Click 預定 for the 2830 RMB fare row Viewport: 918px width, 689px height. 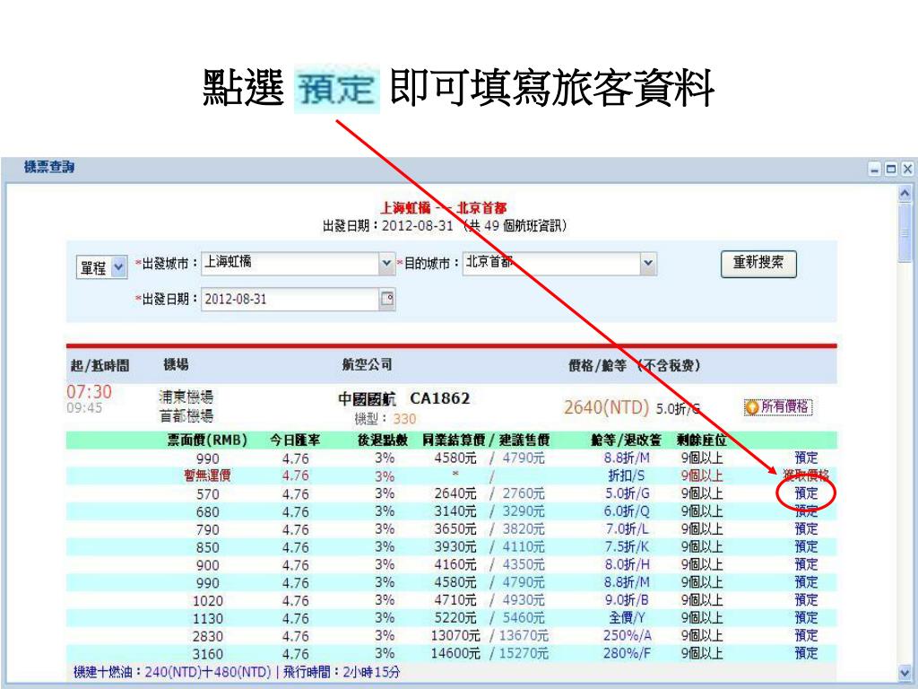pos(806,636)
